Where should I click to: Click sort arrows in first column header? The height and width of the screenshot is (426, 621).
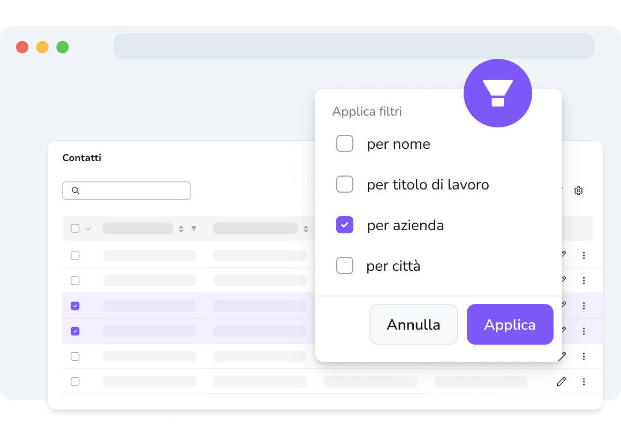coord(181,229)
